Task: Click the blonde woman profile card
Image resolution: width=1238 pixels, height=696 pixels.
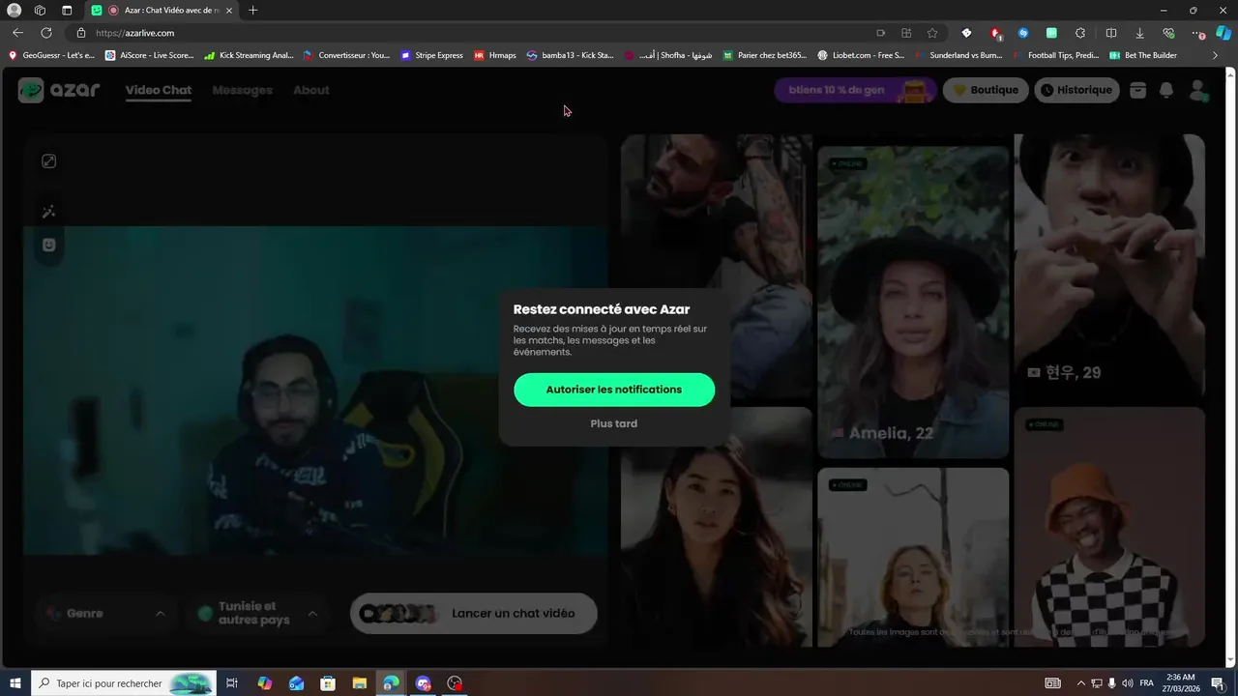Action: coord(913,558)
